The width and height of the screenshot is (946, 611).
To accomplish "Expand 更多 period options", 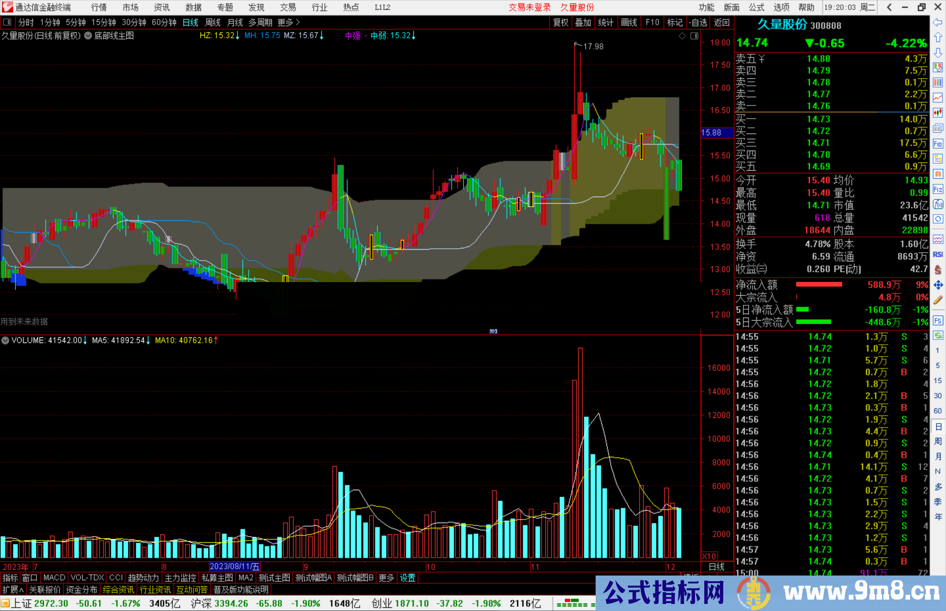I will [x=288, y=22].
